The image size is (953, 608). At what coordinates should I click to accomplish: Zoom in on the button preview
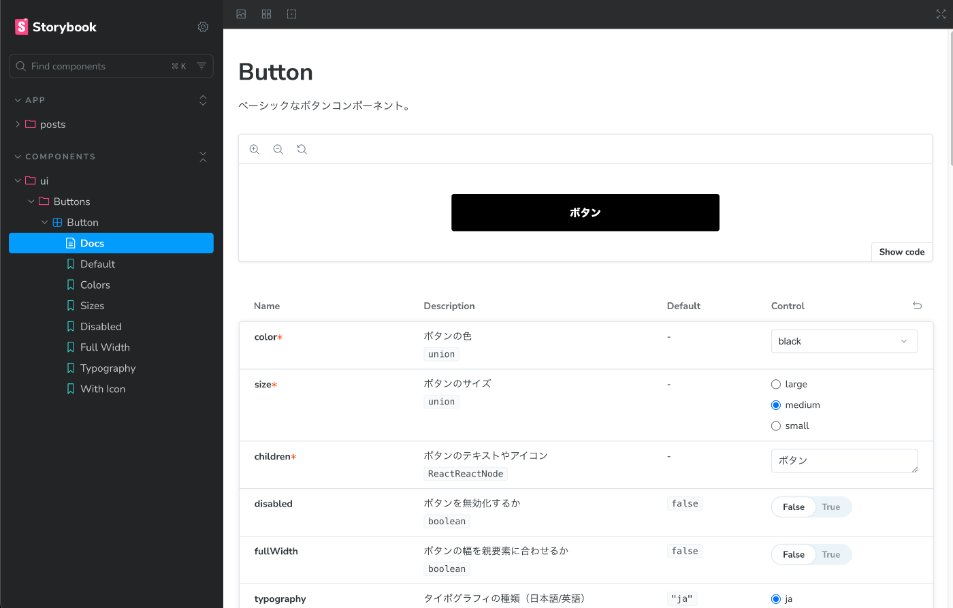point(255,149)
